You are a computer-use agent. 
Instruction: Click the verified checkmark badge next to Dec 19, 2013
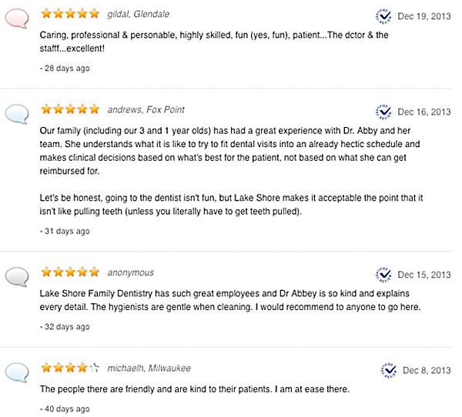point(383,16)
